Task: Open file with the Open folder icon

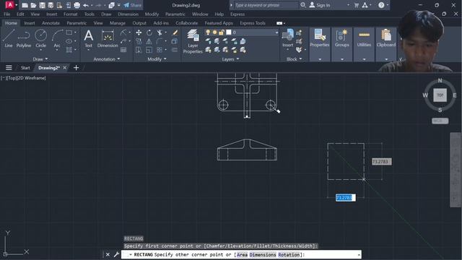Action: coord(33,5)
